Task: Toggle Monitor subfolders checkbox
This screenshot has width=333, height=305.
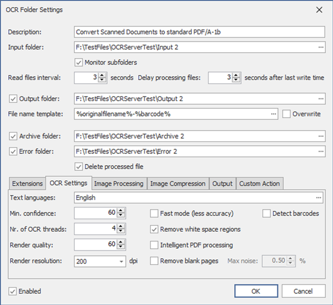Action: 78,63
